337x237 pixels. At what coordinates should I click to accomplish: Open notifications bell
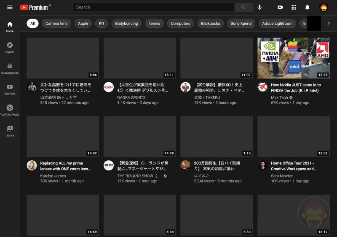tap(308, 7)
